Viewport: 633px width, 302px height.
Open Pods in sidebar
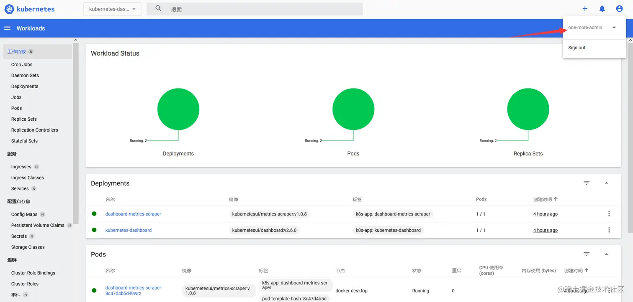click(16, 108)
